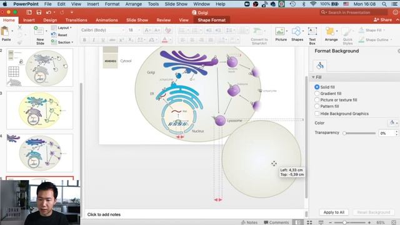Screen dimensions: 400x225
Task: Switch to Slide Sorter view icon
Action: (309, 222)
